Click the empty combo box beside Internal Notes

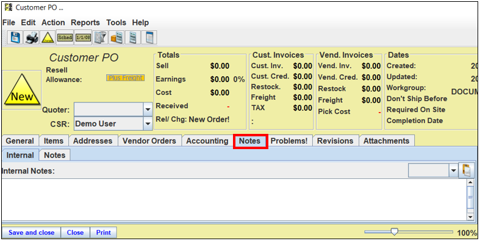point(429,171)
